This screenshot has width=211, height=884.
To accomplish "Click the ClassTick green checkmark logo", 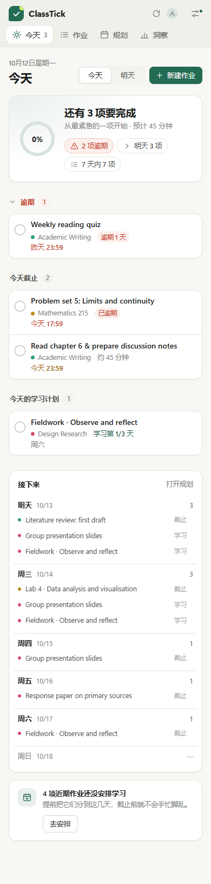I will click(16, 14).
